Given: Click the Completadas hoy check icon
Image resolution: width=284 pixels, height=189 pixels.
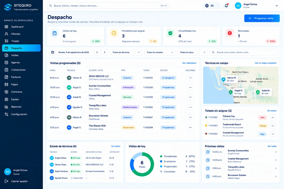Looking at the screenshot, I should (x=170, y=33).
